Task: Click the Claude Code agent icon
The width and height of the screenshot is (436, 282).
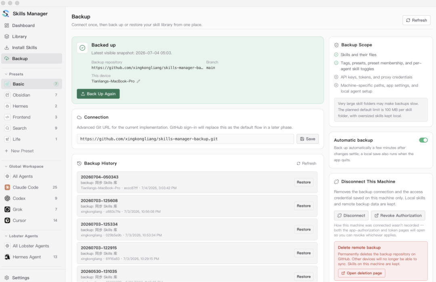Action: click(x=8, y=187)
